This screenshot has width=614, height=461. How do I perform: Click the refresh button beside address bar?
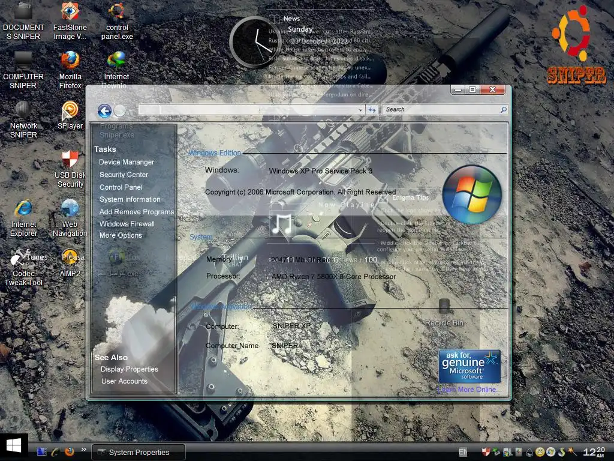coord(372,110)
